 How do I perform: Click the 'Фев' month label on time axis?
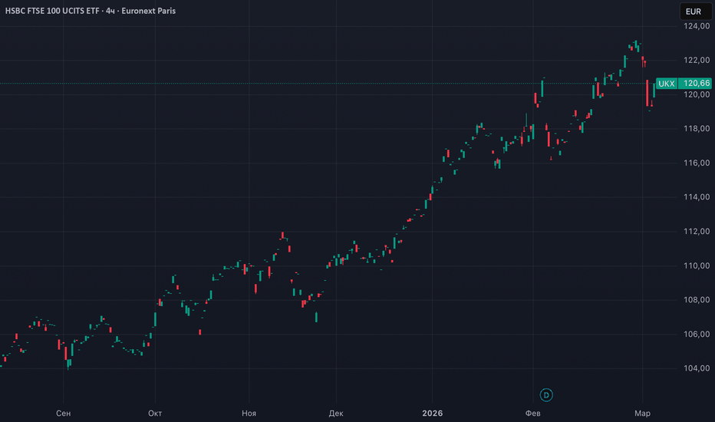(x=533, y=414)
